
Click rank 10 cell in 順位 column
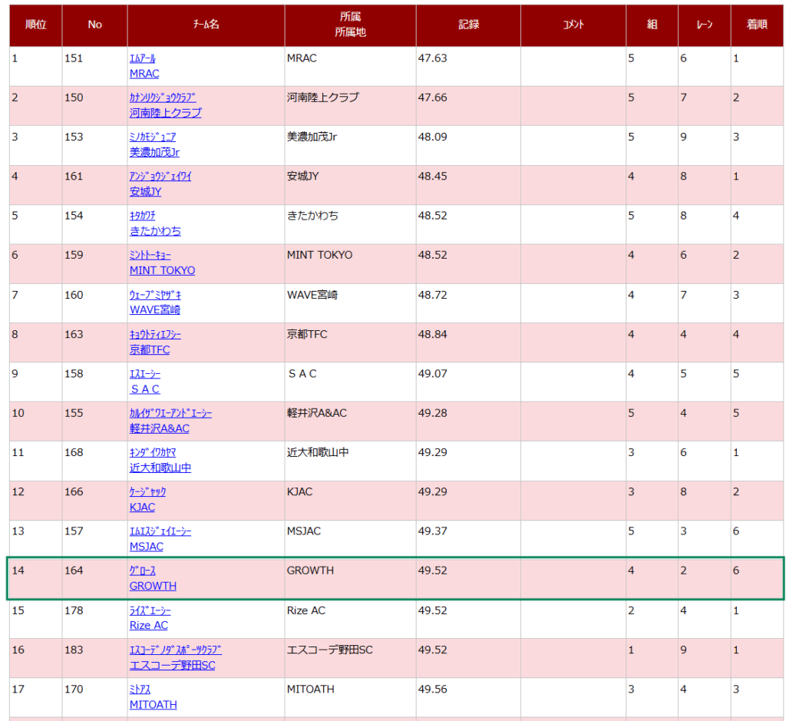click(36, 422)
